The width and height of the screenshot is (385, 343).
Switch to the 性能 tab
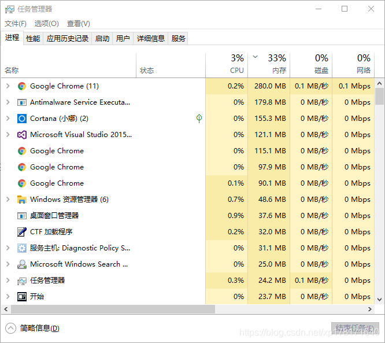(33, 39)
